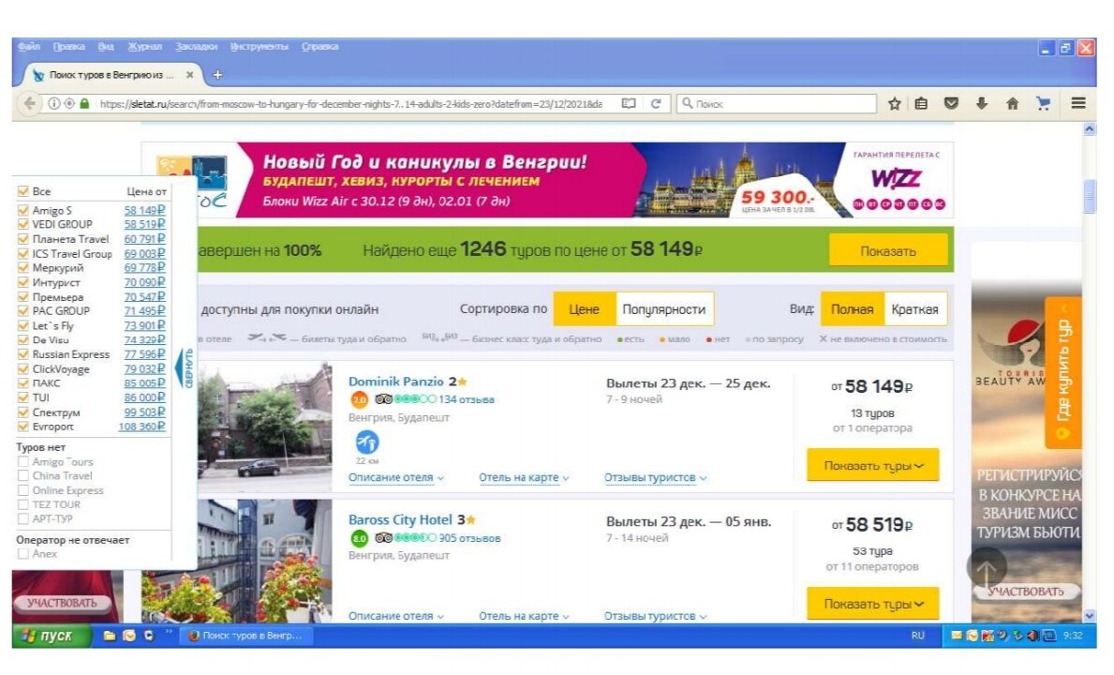Viewport: 1114px width, 675px height.
Task: Toggle the TUI operator checkbox
Action: tap(22, 397)
